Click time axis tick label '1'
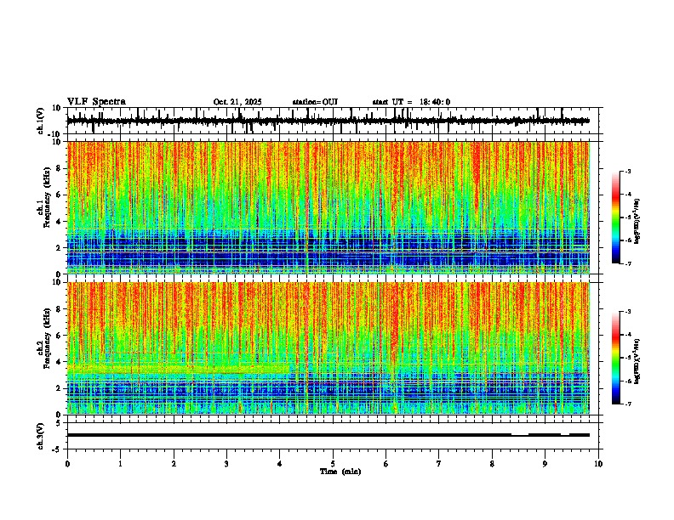The image size is (674, 520). 120,464
